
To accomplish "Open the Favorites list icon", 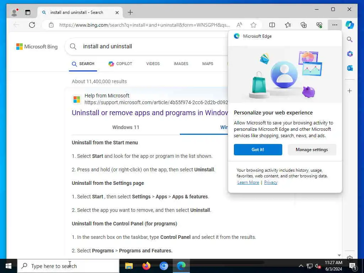I will (x=288, y=25).
